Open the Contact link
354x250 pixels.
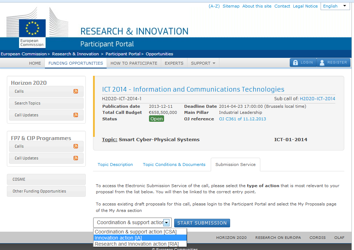click(282, 6)
